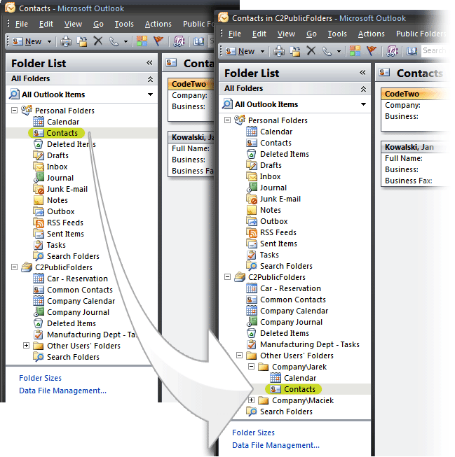Open Sent Items folder in back window

(58, 234)
